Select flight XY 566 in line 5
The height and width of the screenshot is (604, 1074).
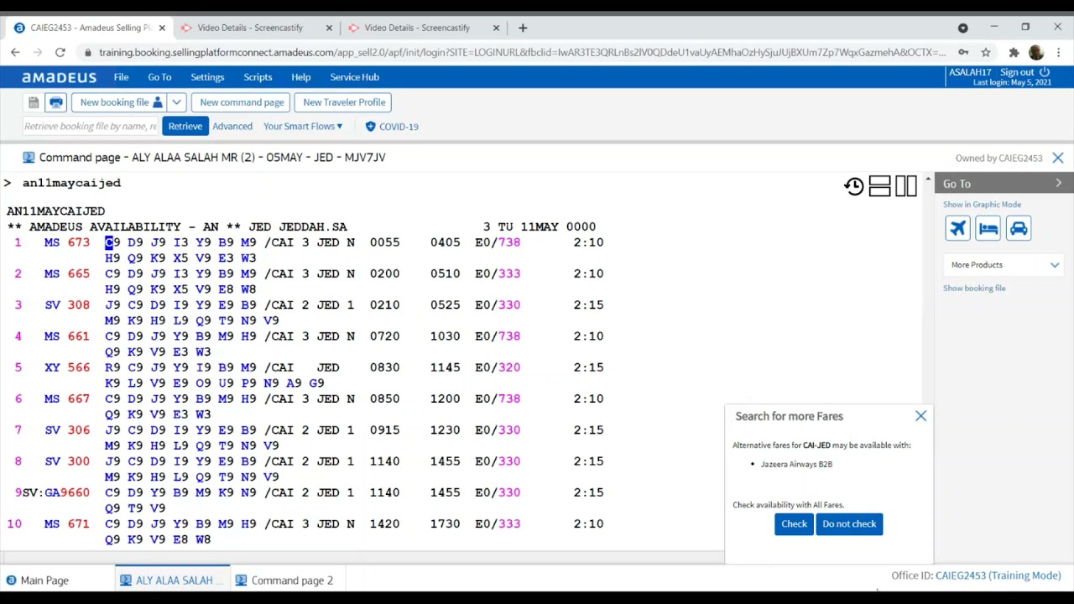[67, 367]
